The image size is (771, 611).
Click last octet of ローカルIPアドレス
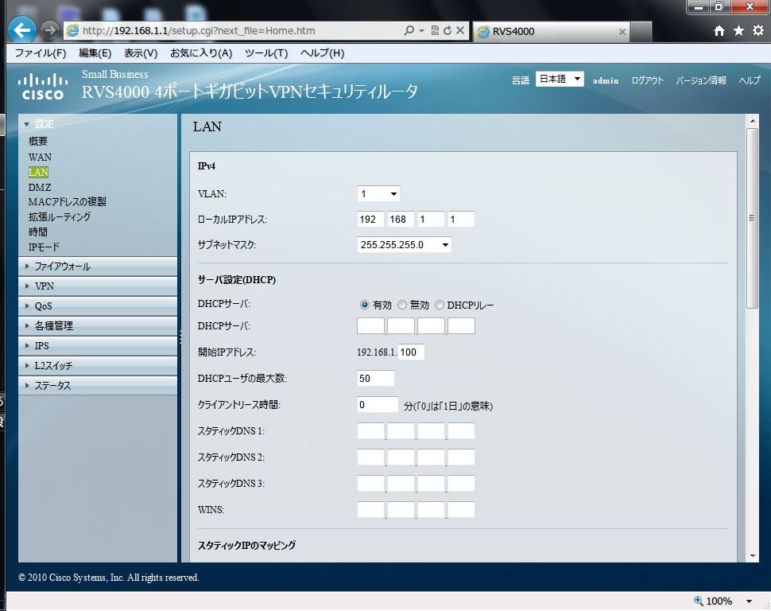click(x=461, y=219)
